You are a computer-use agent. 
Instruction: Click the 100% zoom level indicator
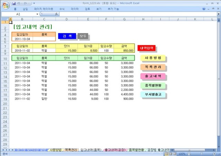coord(182,154)
